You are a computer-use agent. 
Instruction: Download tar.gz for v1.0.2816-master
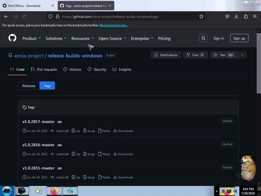tap(89, 154)
